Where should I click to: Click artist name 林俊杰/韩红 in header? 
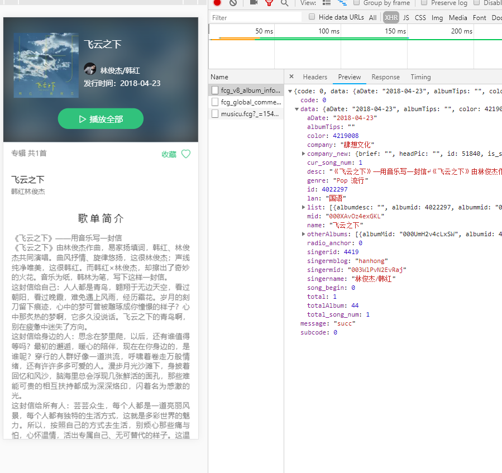coord(120,70)
